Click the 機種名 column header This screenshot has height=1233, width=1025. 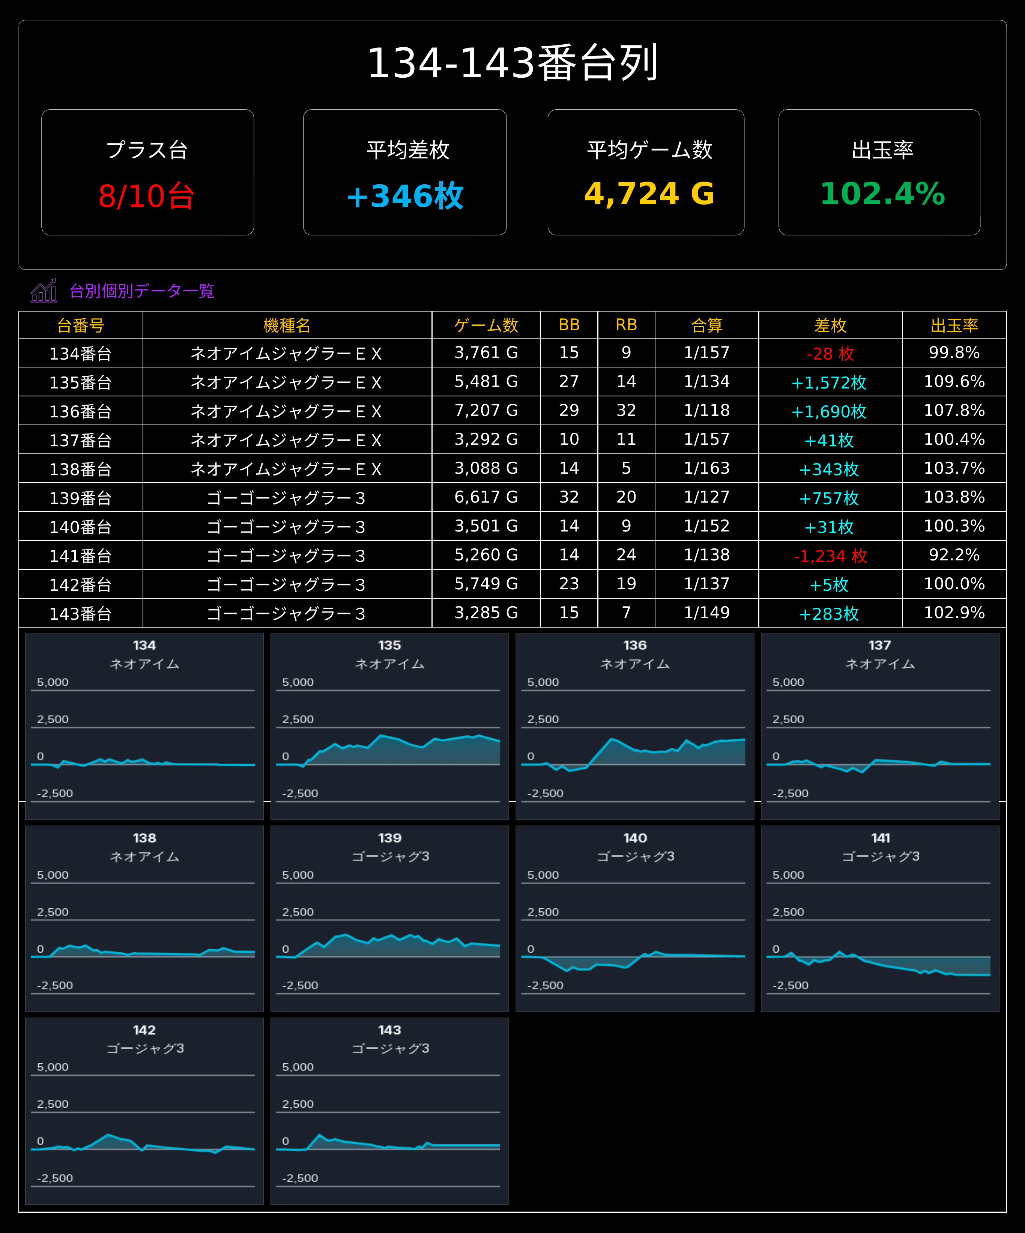click(x=287, y=325)
